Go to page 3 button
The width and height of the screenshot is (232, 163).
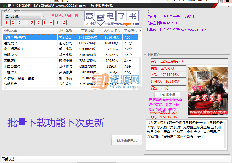19,22
